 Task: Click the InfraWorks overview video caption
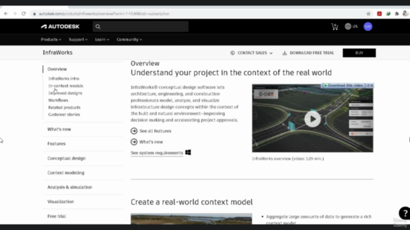(288, 158)
